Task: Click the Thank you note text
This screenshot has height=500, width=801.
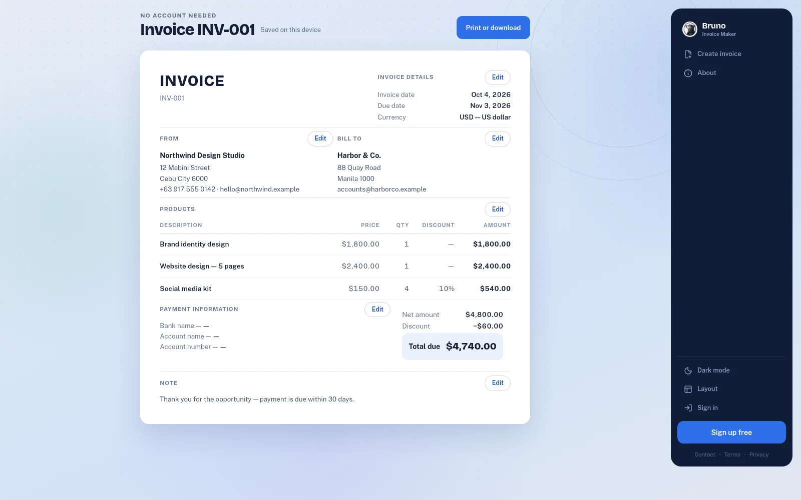Action: [x=257, y=399]
